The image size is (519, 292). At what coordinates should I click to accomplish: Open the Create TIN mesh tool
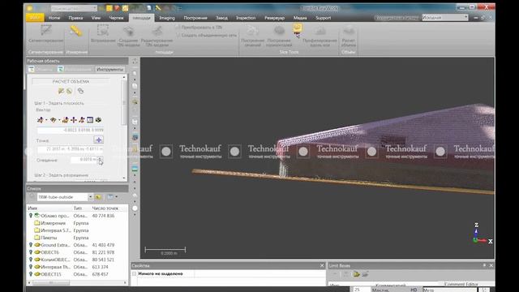128,36
